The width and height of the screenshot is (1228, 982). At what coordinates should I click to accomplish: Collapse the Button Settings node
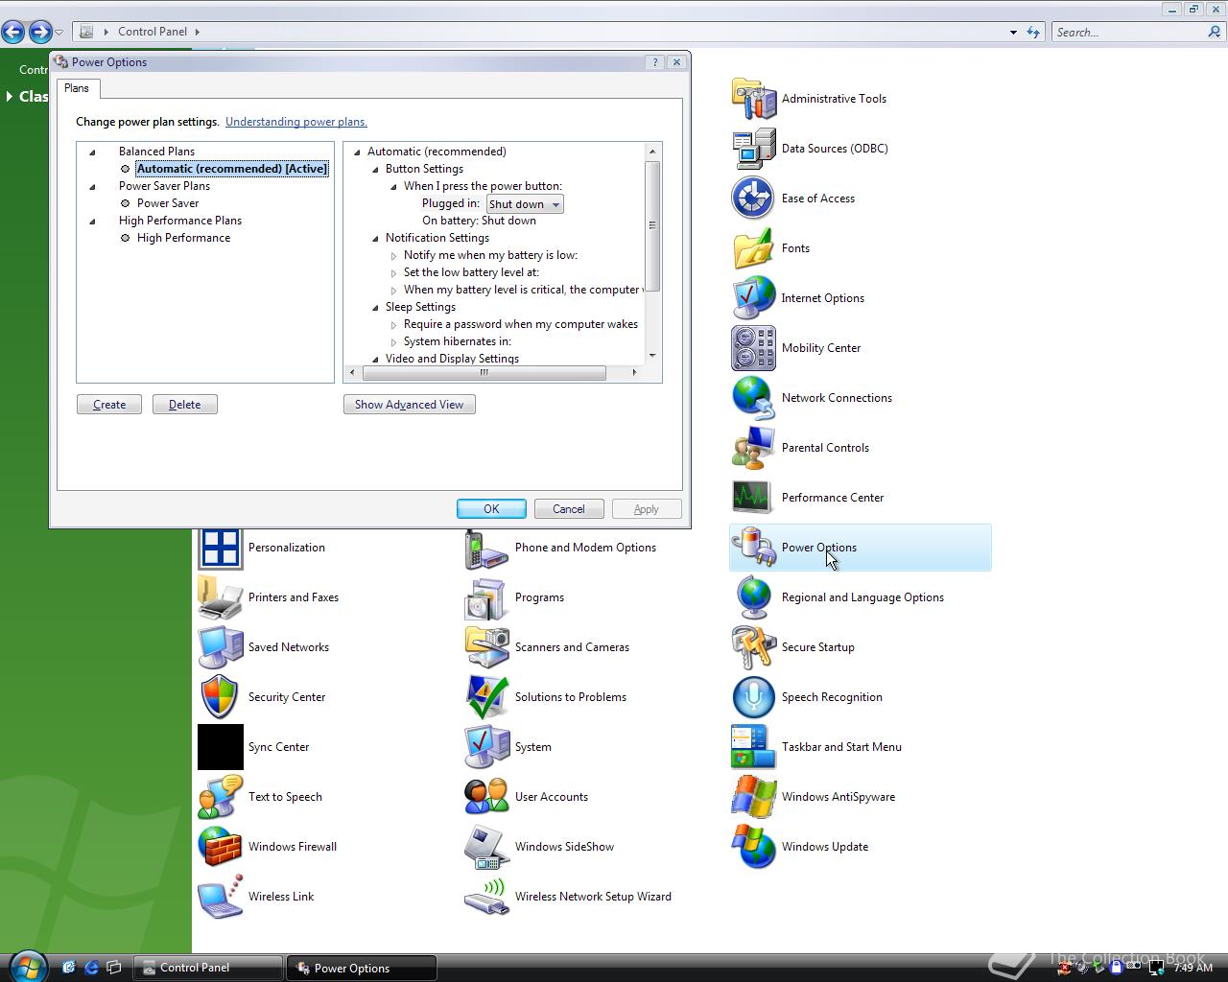(375, 169)
